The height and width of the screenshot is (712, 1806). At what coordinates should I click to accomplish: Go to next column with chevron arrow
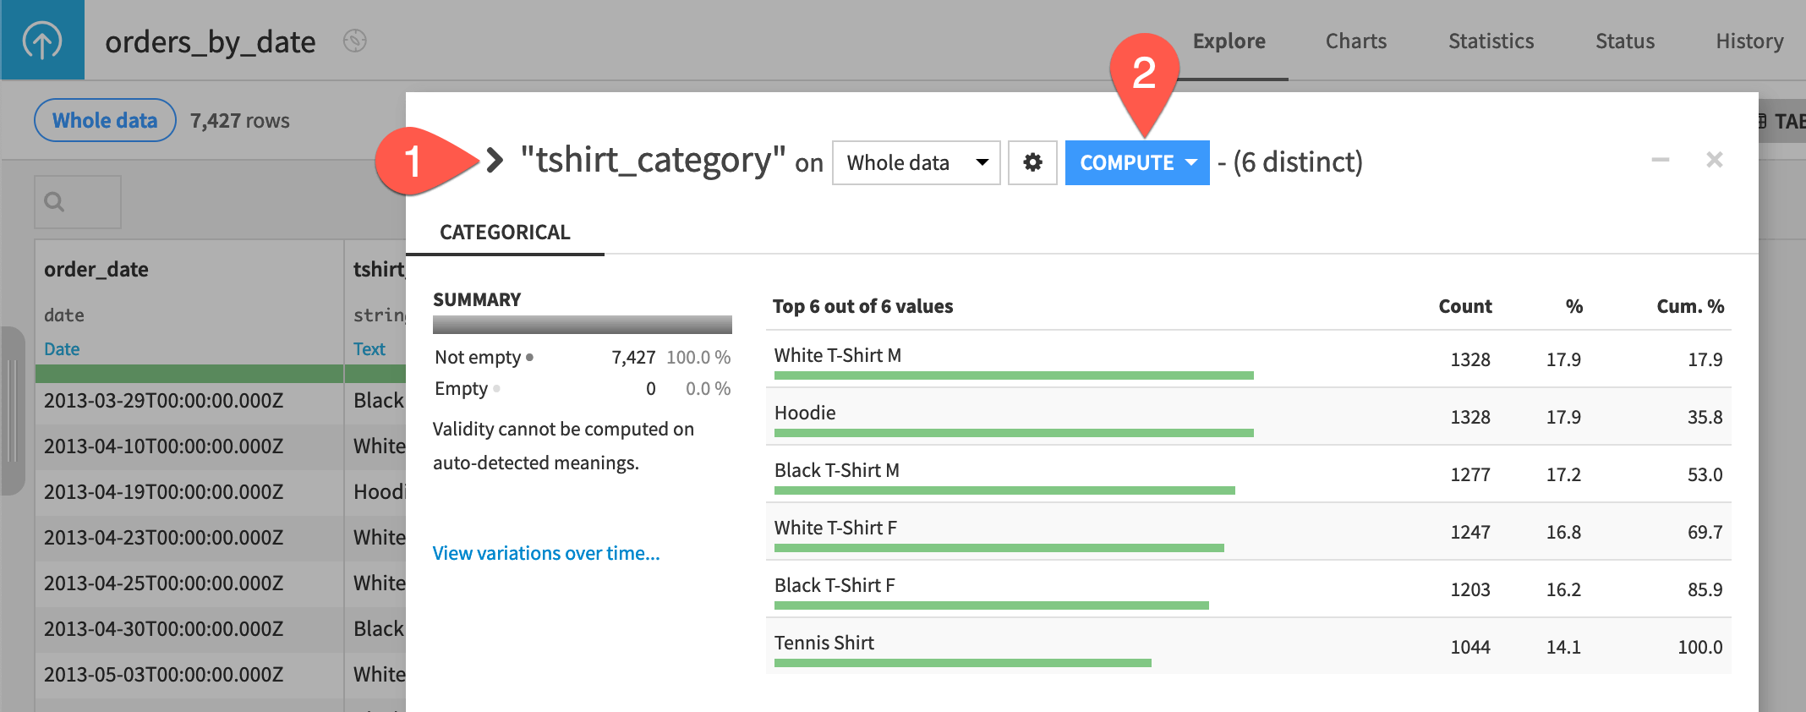[495, 160]
